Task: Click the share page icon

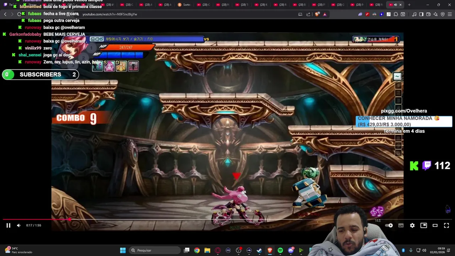Action: coord(308,14)
